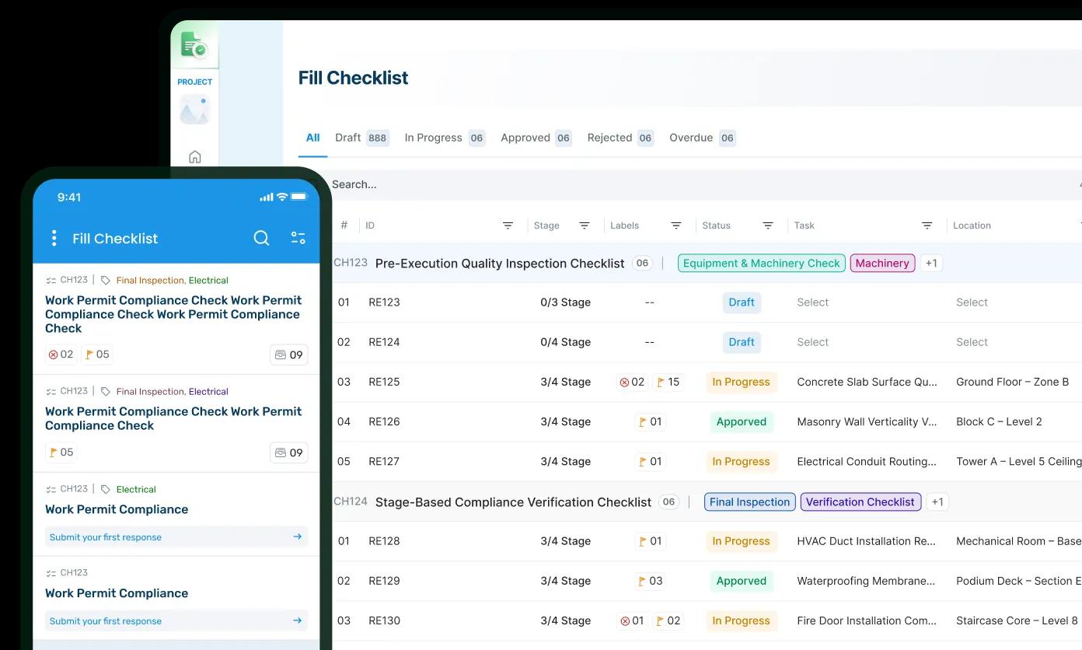Click the task Concrete Slab Surface Qu...
Image resolution: width=1082 pixels, height=650 pixels.
point(867,382)
